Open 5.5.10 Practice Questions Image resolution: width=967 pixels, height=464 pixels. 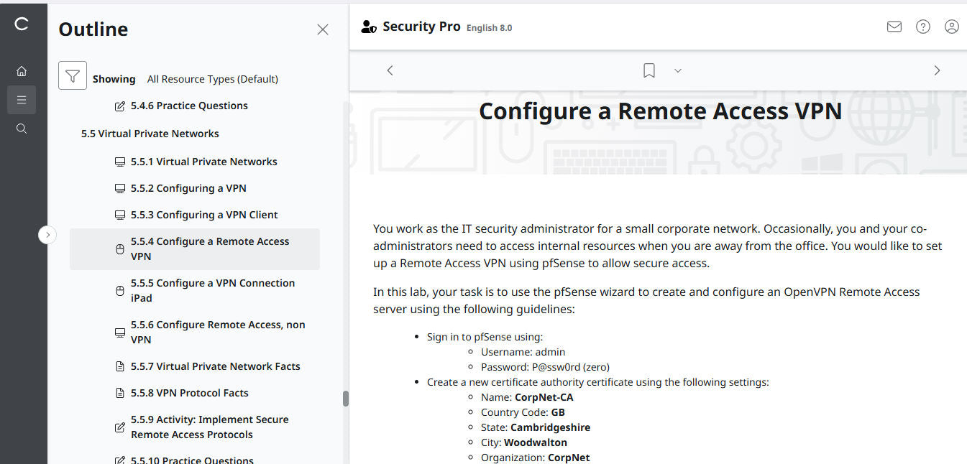click(x=193, y=458)
